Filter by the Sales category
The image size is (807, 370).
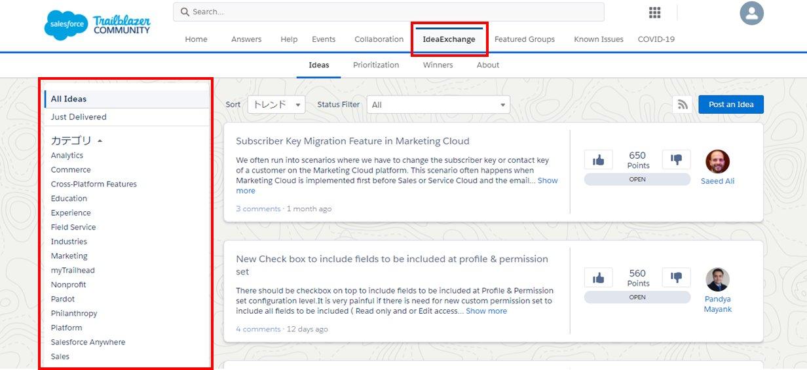click(60, 357)
